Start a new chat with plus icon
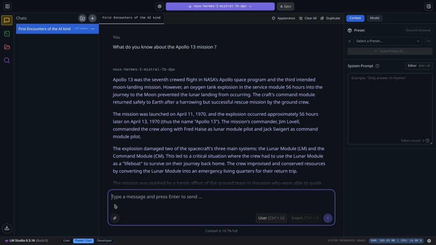 click(92, 18)
